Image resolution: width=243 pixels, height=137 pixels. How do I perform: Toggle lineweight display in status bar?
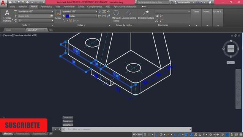point(186,134)
